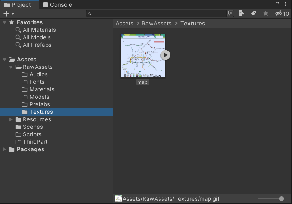Open Search by Type filter icon

pyautogui.click(x=242, y=13)
